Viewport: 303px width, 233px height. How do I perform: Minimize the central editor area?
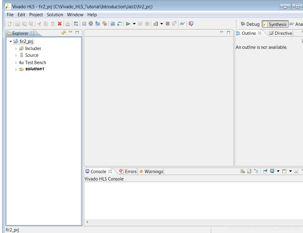point(222,32)
